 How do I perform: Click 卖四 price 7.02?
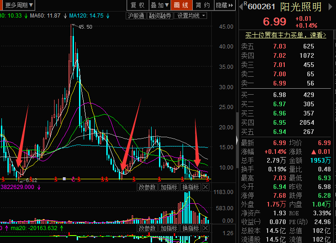pyautogui.click(x=280, y=55)
